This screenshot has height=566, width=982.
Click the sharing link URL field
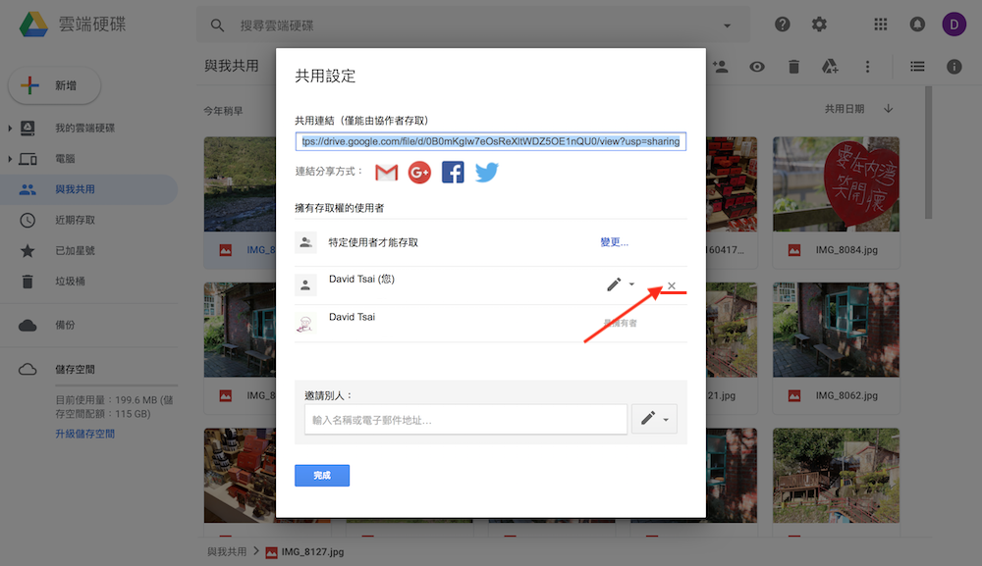pos(490,141)
